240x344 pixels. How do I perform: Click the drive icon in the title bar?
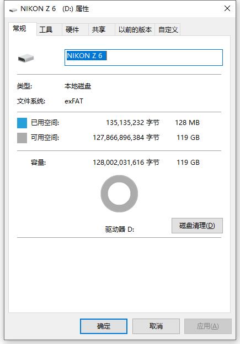click(13, 9)
